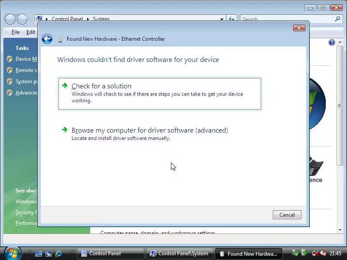Click Control Panel in the address breadcrumb
Viewport: 347px width, 260px height.
67,19
